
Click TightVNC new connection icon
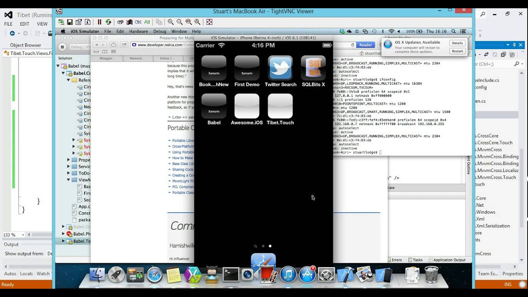pyautogui.click(x=61, y=22)
